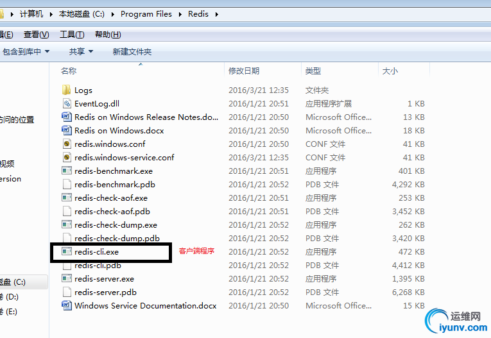Open the 帮助(H) menu

tap(108, 35)
